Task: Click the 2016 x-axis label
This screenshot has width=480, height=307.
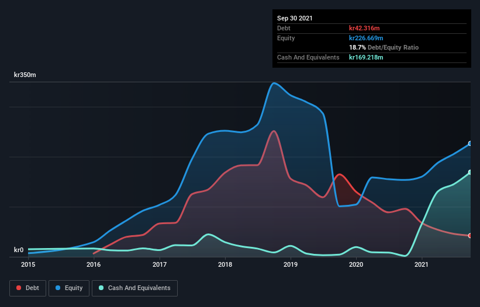Action: point(94,264)
